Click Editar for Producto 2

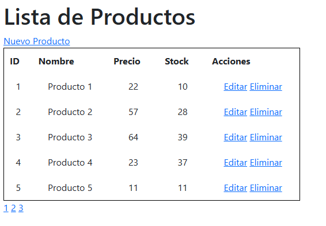coord(236,112)
